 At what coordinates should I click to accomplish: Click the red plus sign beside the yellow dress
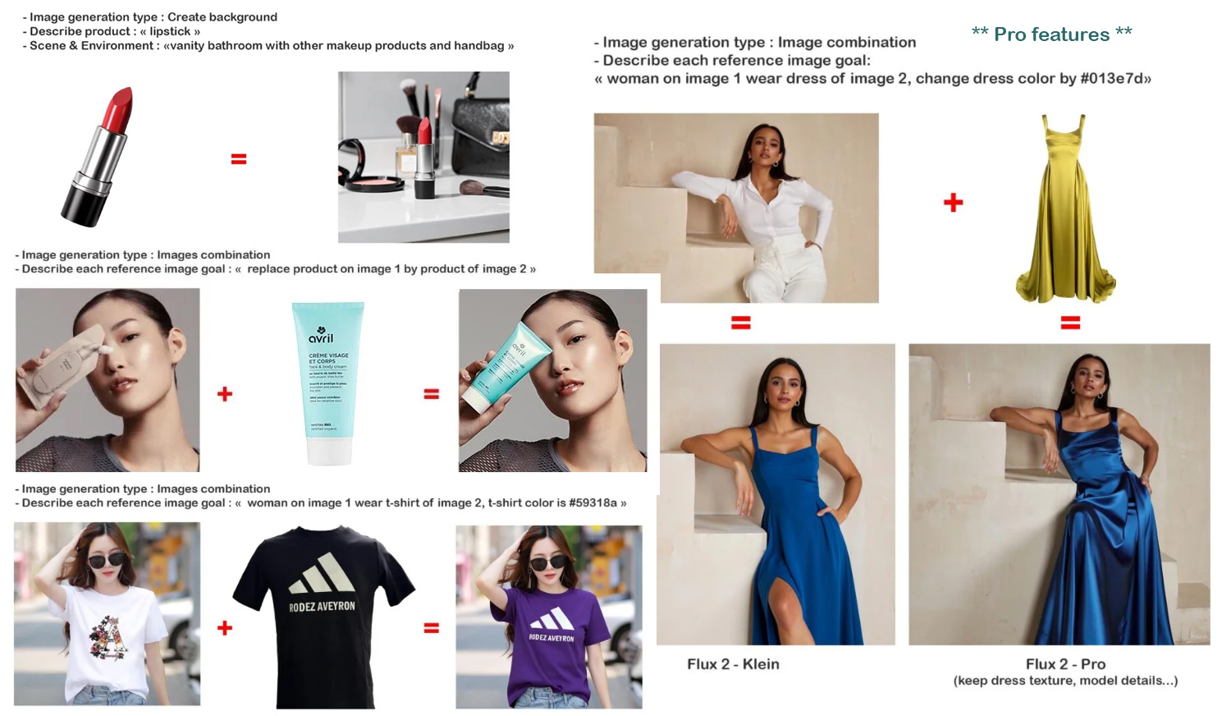click(x=953, y=203)
